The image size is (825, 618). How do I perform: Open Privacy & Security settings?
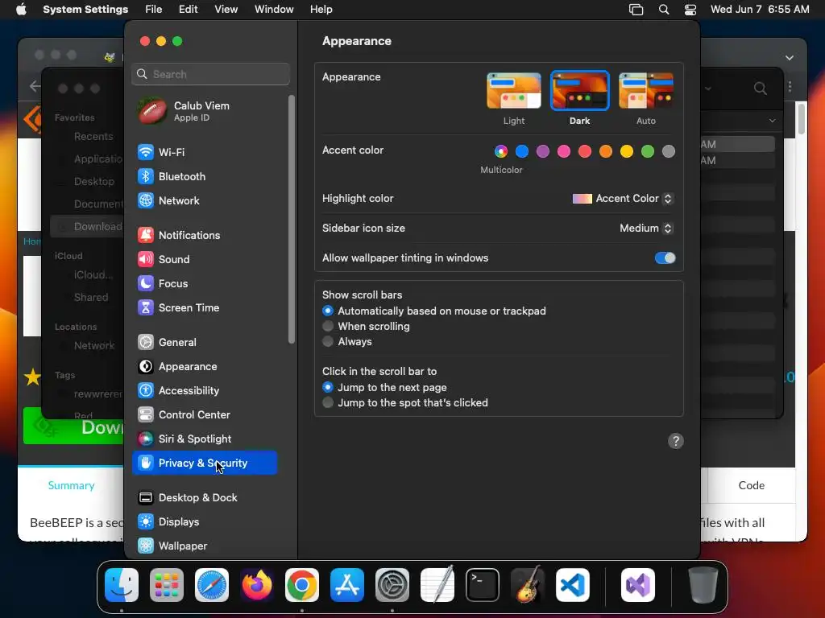point(204,463)
